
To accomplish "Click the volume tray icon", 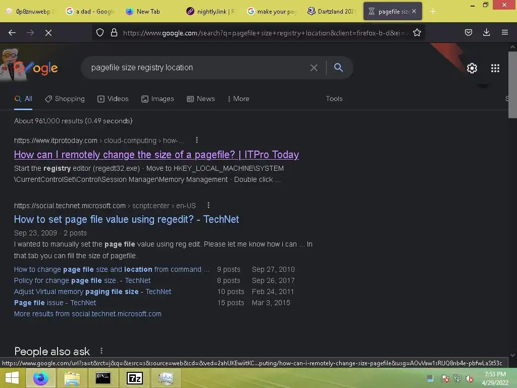I will (x=470, y=378).
